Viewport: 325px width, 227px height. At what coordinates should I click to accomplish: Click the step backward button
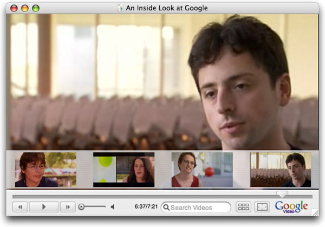click(x=20, y=207)
